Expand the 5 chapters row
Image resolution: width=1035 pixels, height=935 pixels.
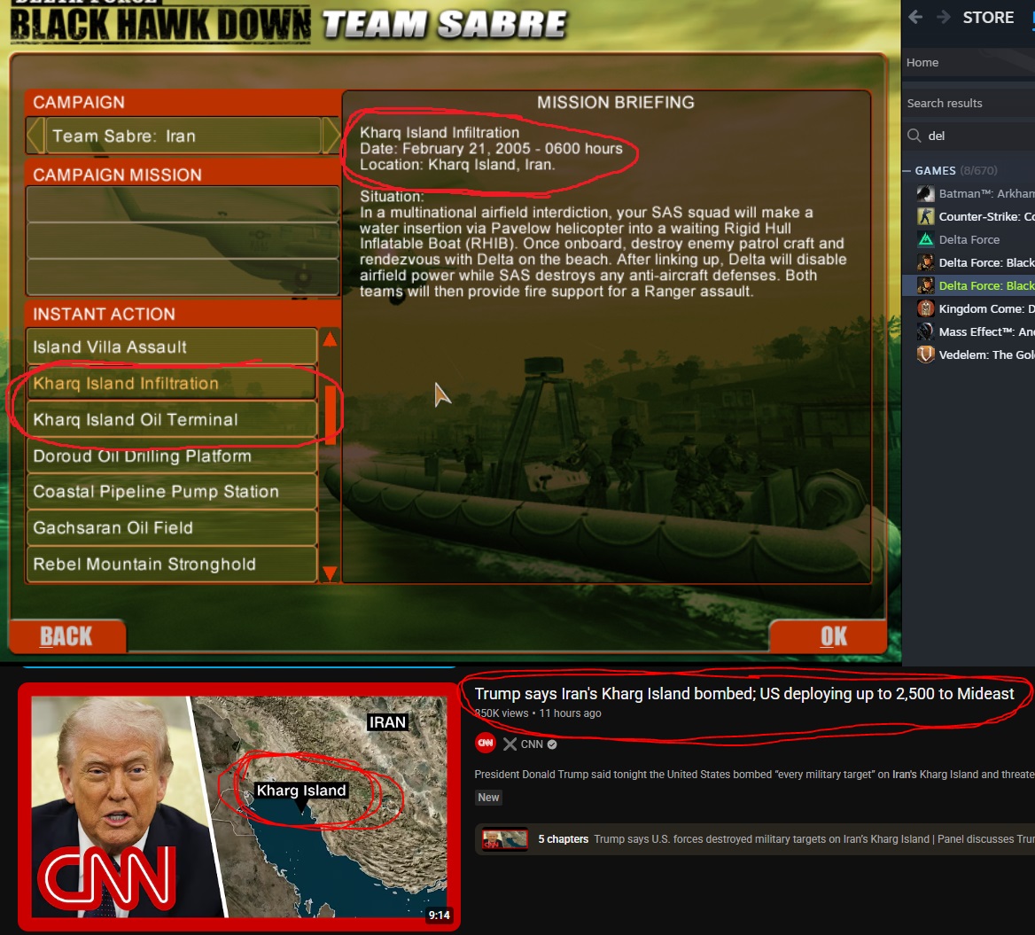[754, 839]
